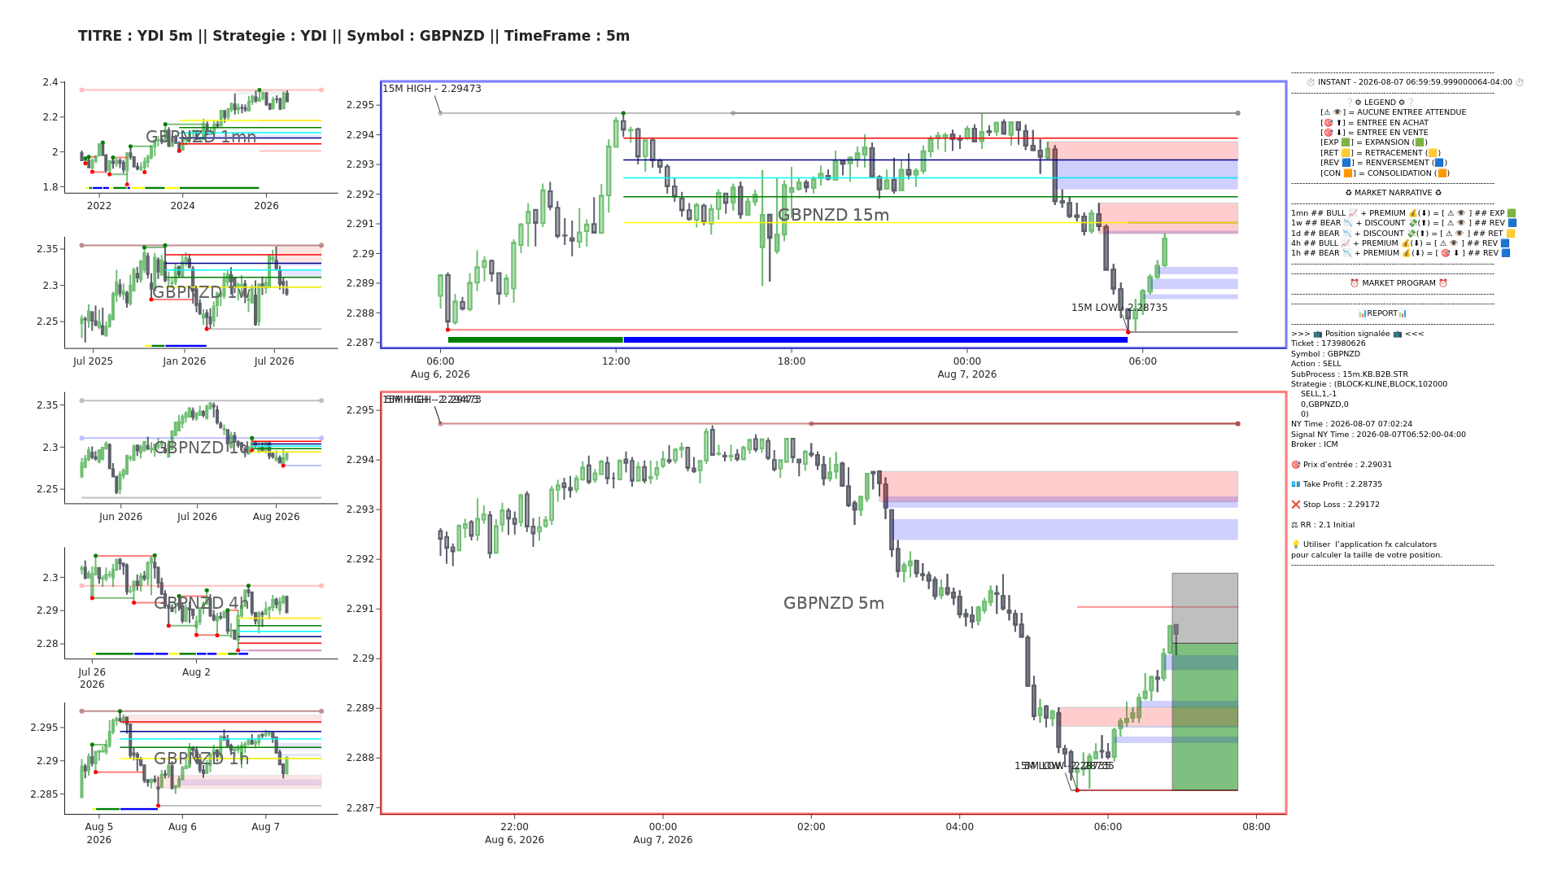The width and height of the screenshot is (1562, 879).
Task: Click the 'Ticket : 173980626' line
Action: coord(1329,343)
